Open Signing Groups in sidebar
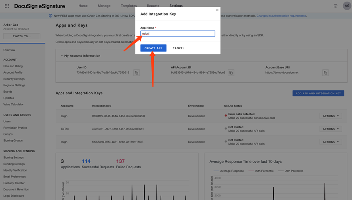 [13, 141]
